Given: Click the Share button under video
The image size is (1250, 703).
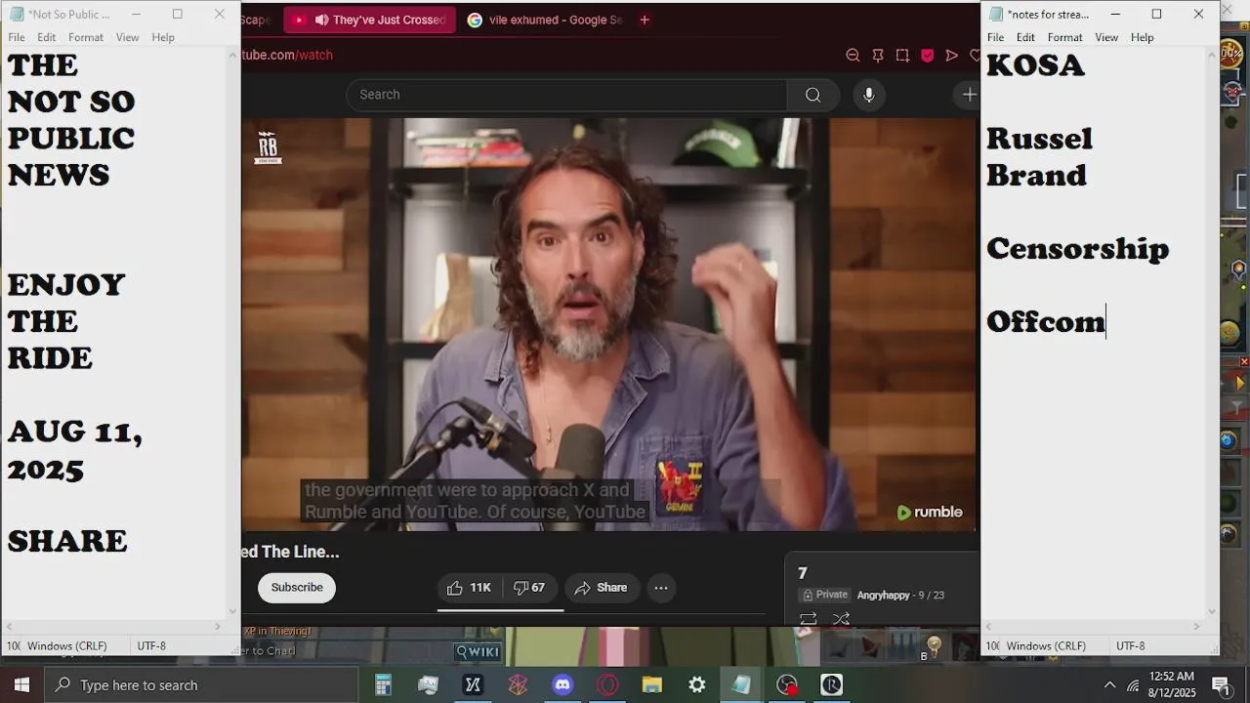Looking at the screenshot, I should 601,588.
